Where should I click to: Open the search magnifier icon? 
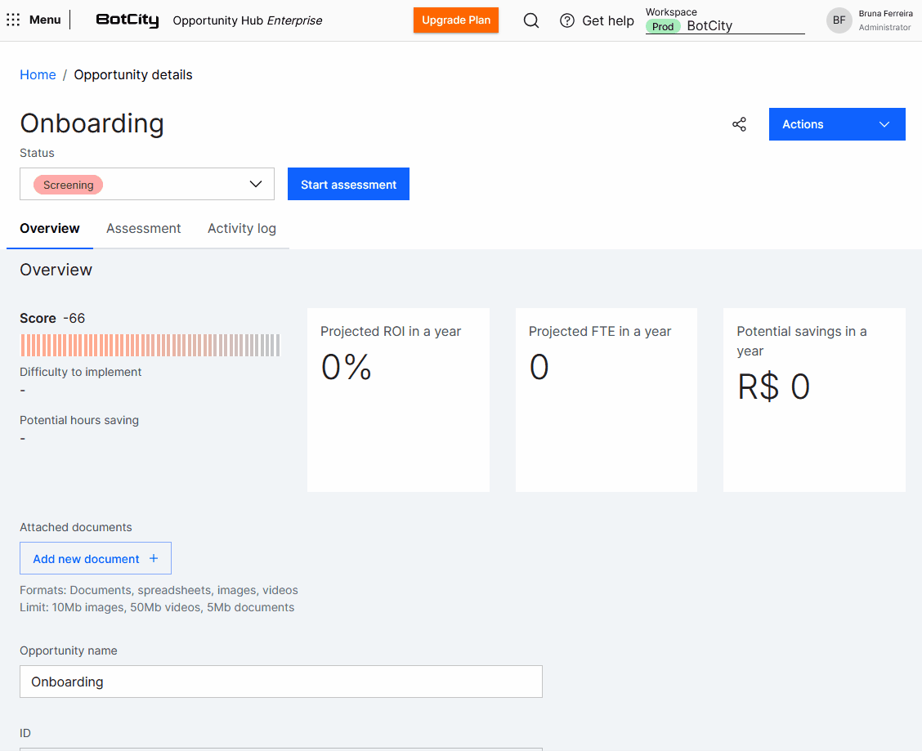[531, 20]
